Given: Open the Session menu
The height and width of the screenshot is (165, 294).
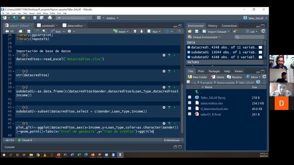Looking at the screenshot, I should point(32,13).
